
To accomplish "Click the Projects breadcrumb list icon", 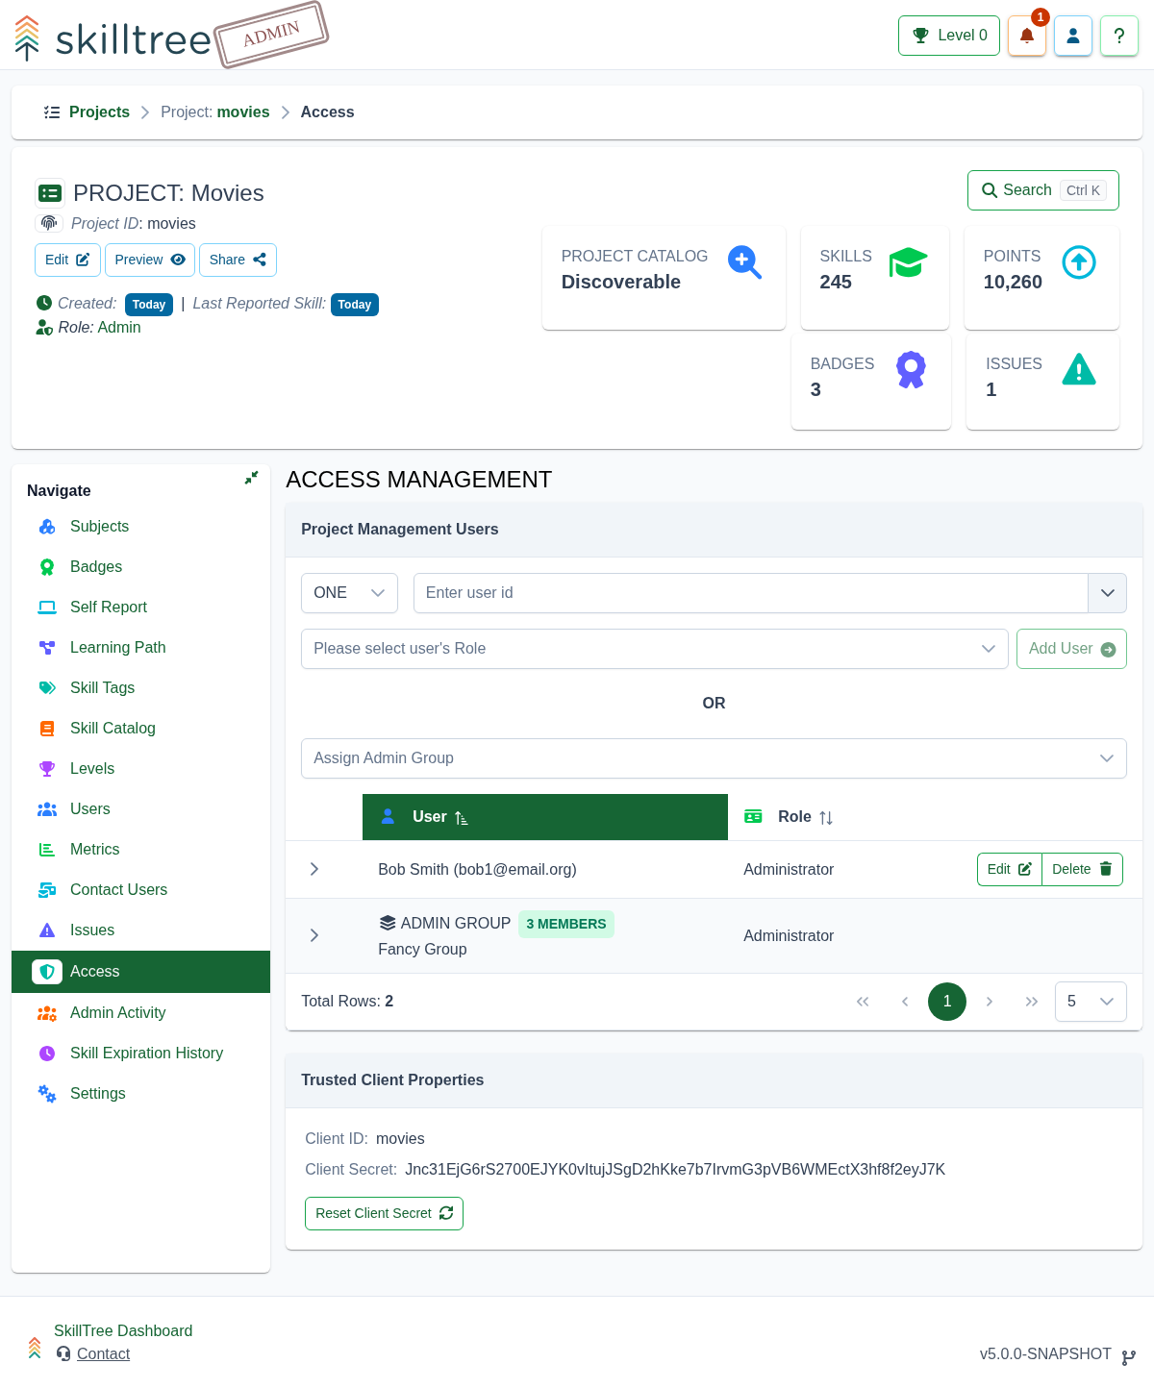I will (52, 112).
